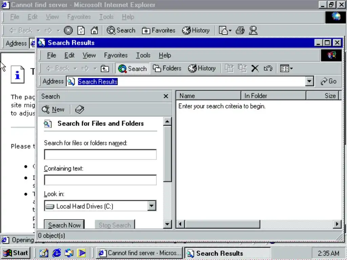The width and height of the screenshot is (347, 260).
Task: Click Search in Internet Explorer toolbar
Action: click(121, 30)
